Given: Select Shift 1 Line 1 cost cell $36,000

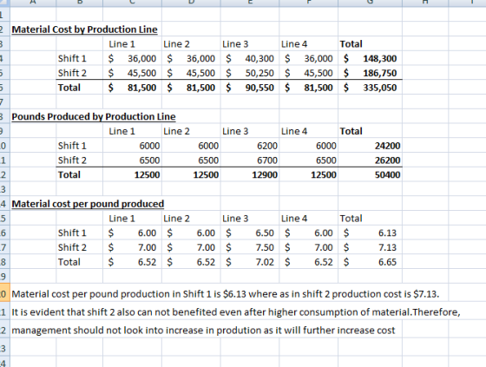Looking at the screenshot, I should [x=132, y=59].
